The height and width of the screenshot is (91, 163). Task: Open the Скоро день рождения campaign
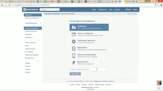(32, 55)
